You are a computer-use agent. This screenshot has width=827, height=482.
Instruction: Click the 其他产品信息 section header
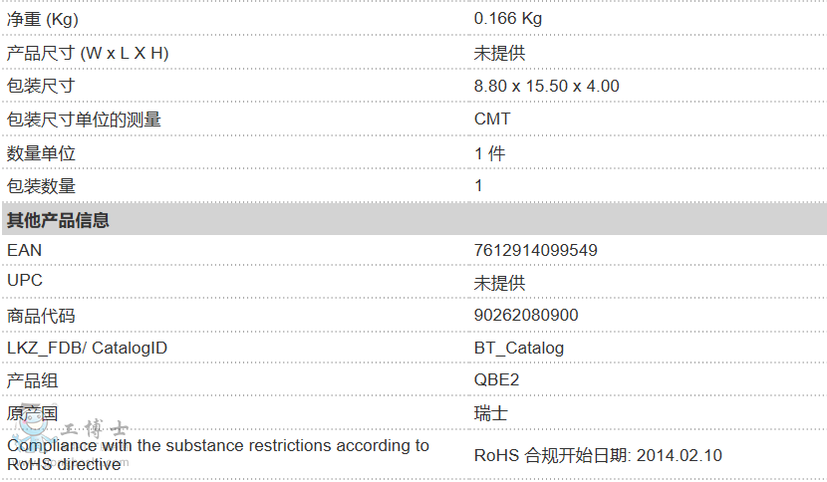pyautogui.click(x=58, y=220)
